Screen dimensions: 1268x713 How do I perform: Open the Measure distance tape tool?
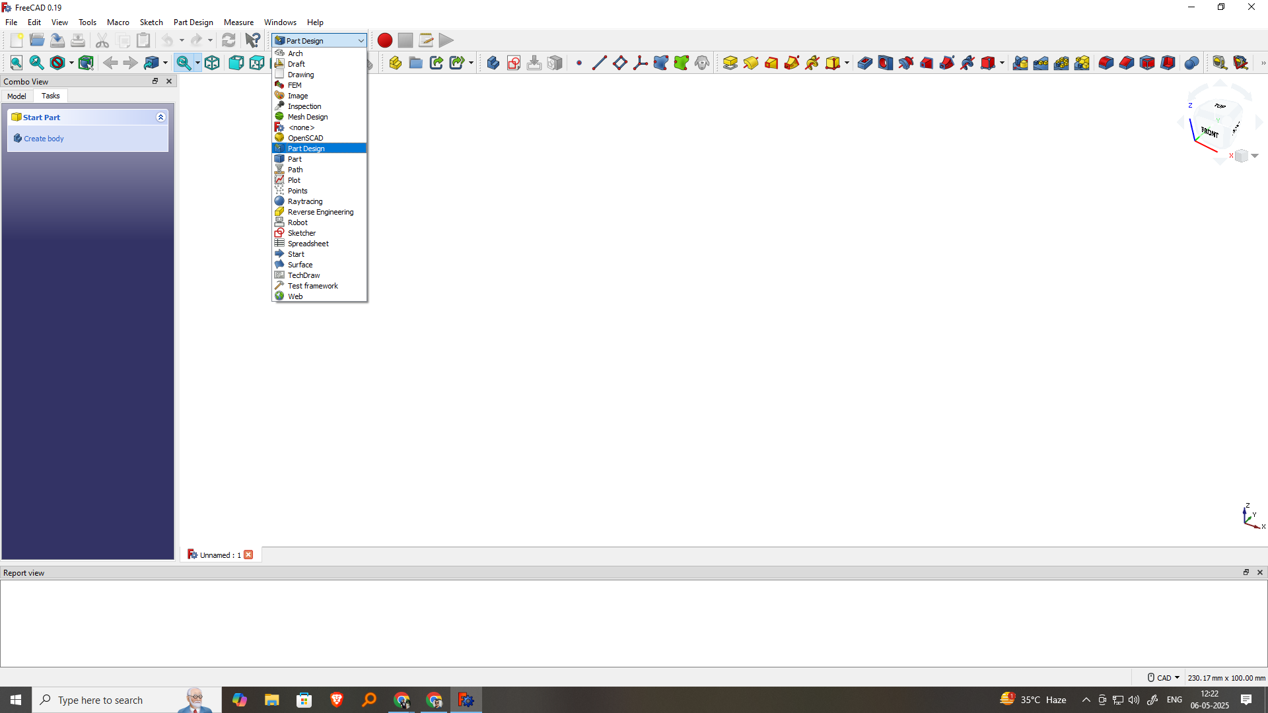(x=1220, y=63)
